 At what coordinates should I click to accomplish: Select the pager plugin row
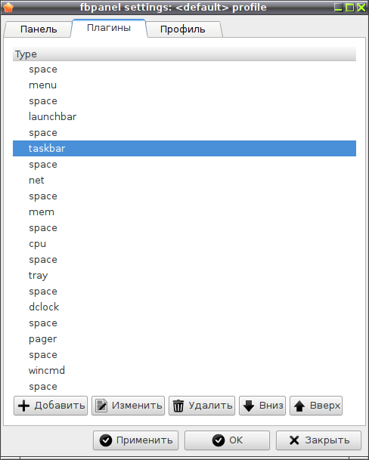(184, 338)
